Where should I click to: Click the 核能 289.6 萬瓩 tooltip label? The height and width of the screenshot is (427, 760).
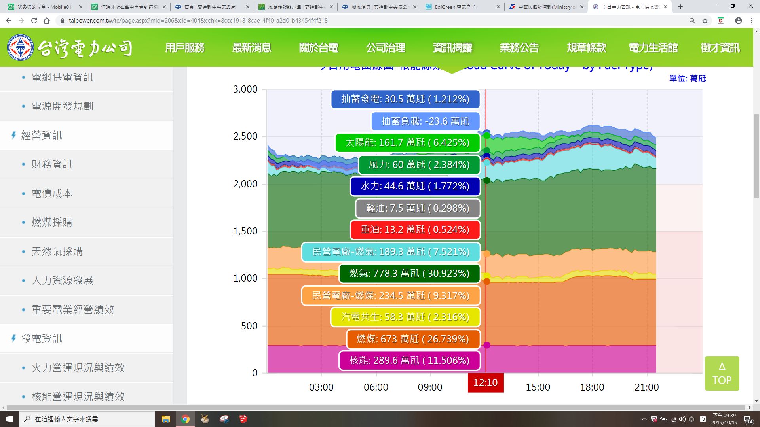click(410, 361)
